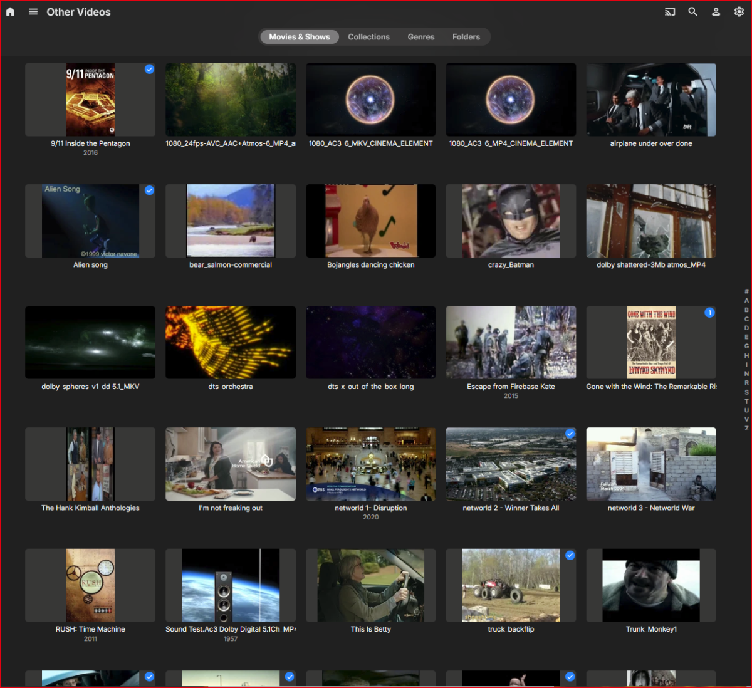Viewport: 752px width, 688px height.
Task: Switch to the Movies & Shows tab
Action: click(300, 37)
